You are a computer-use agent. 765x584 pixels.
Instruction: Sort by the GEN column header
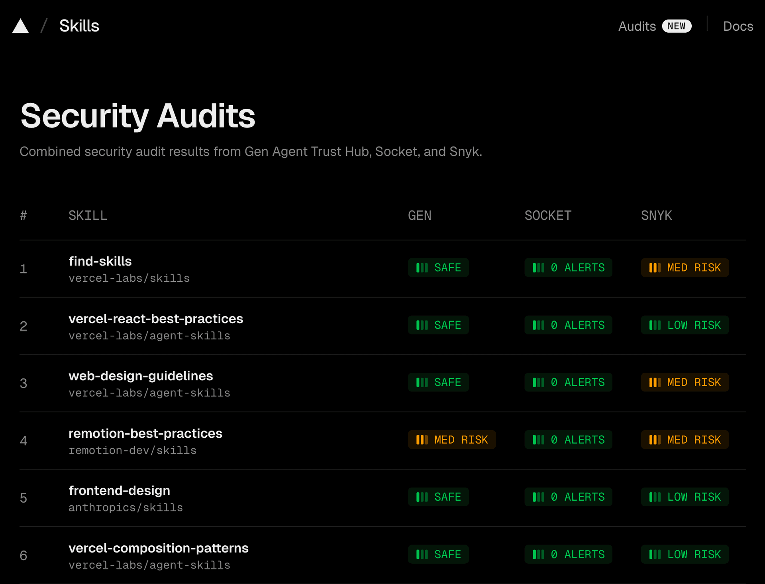coord(420,215)
